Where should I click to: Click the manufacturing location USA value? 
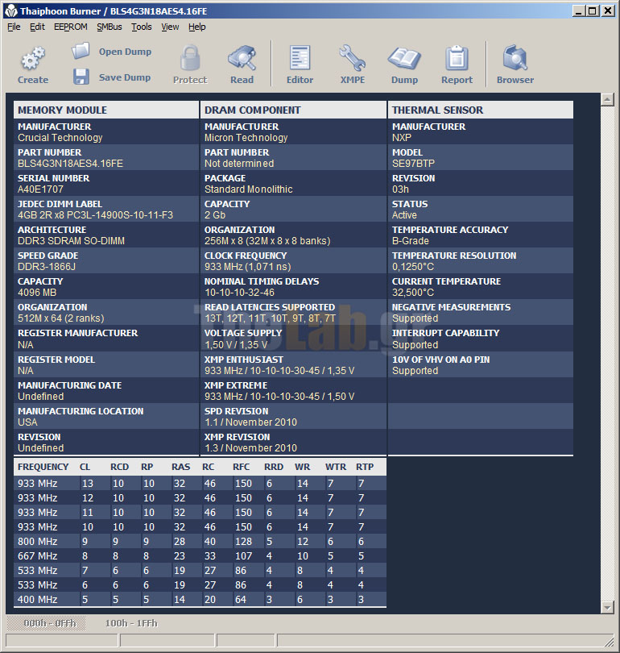click(27, 422)
